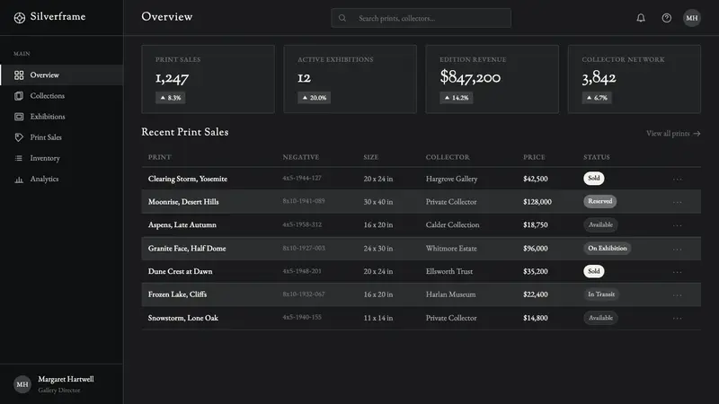Click the Exhibitions frame icon

coord(19,117)
